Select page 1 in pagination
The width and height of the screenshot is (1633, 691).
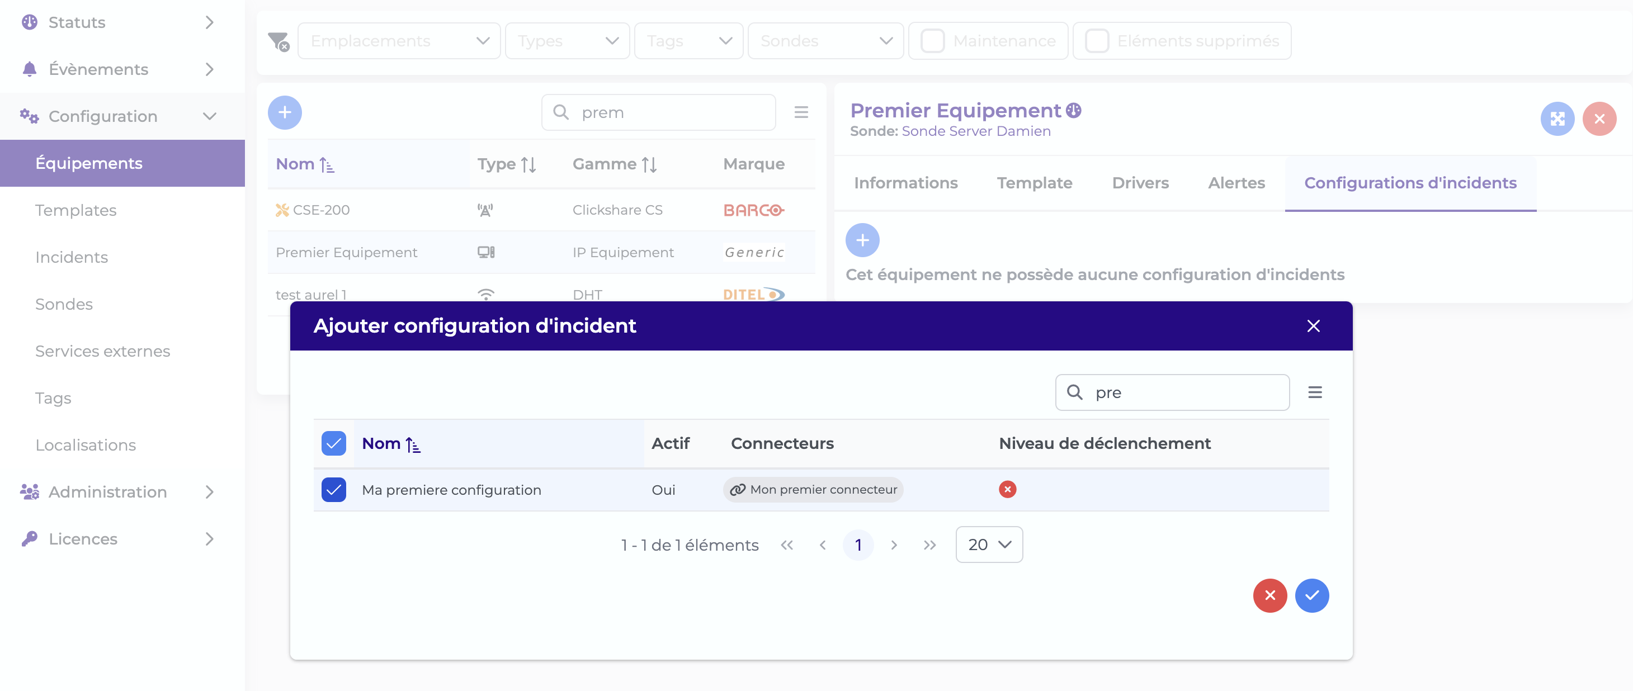pyautogui.click(x=858, y=545)
